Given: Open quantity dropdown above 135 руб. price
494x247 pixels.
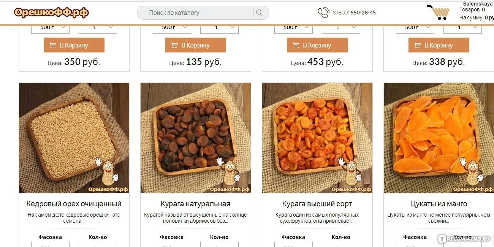Looking at the screenshot, I should coord(219,27).
